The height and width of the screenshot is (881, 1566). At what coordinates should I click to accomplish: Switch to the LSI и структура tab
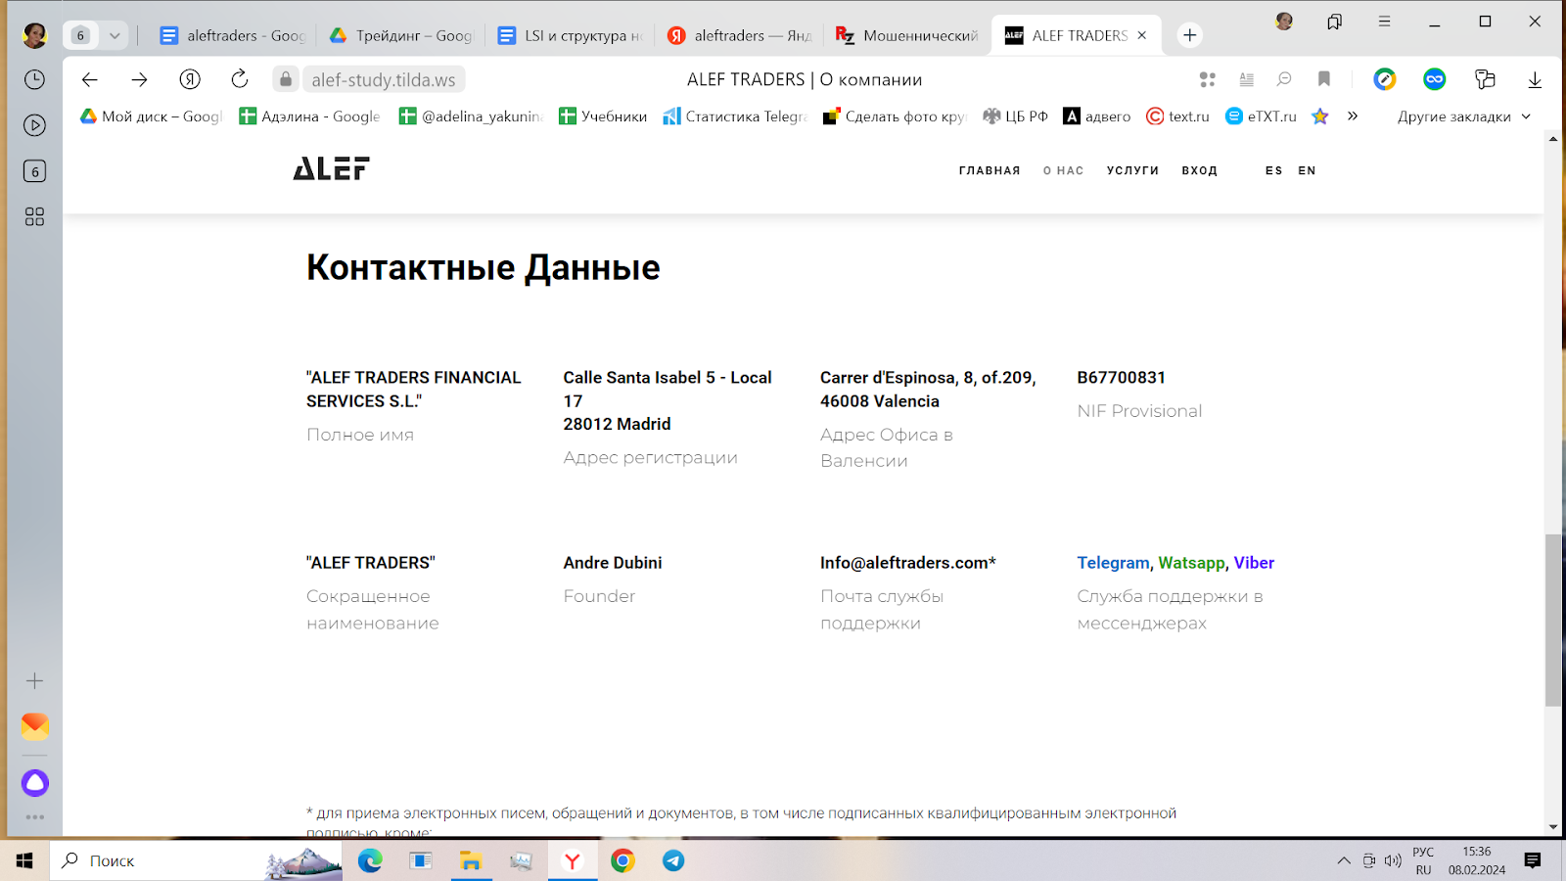click(571, 35)
